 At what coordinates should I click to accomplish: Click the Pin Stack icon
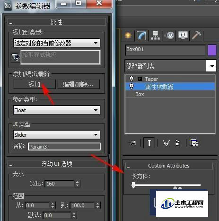click(132, 143)
